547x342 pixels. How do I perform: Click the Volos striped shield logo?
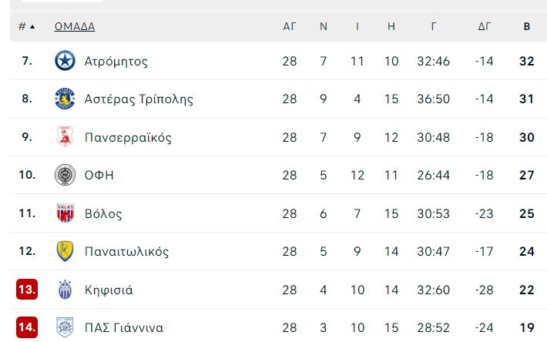(x=65, y=213)
